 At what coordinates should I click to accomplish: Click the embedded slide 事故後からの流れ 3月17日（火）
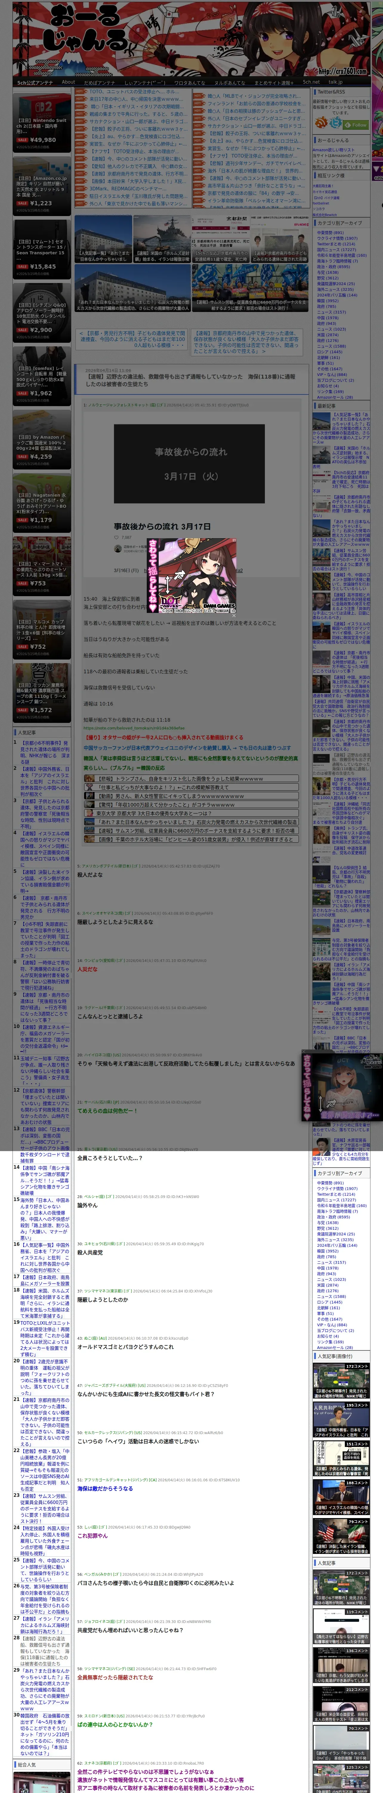pos(190,463)
